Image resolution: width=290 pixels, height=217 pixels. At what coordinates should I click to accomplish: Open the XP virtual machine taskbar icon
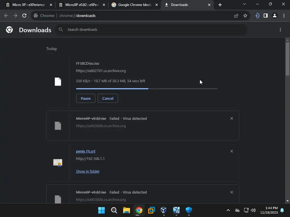pos(176,210)
